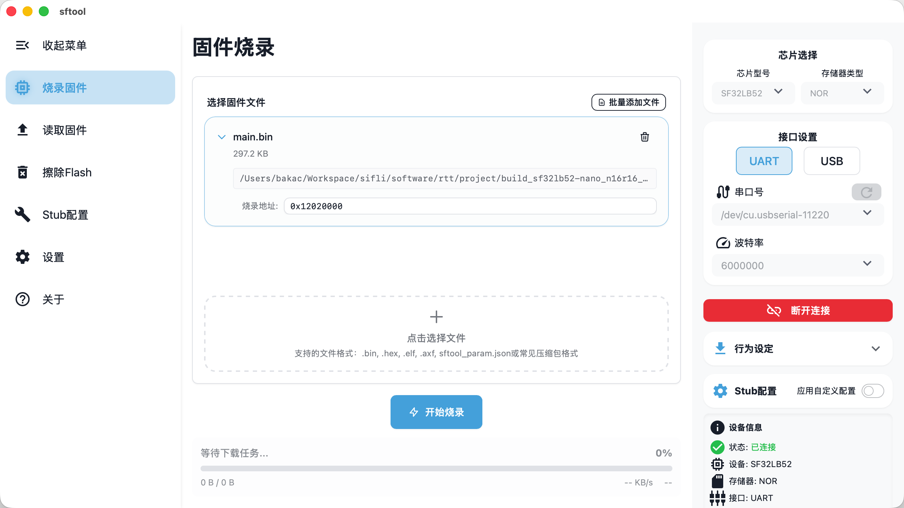Click the collapse menu hamburger icon

pyautogui.click(x=22, y=45)
